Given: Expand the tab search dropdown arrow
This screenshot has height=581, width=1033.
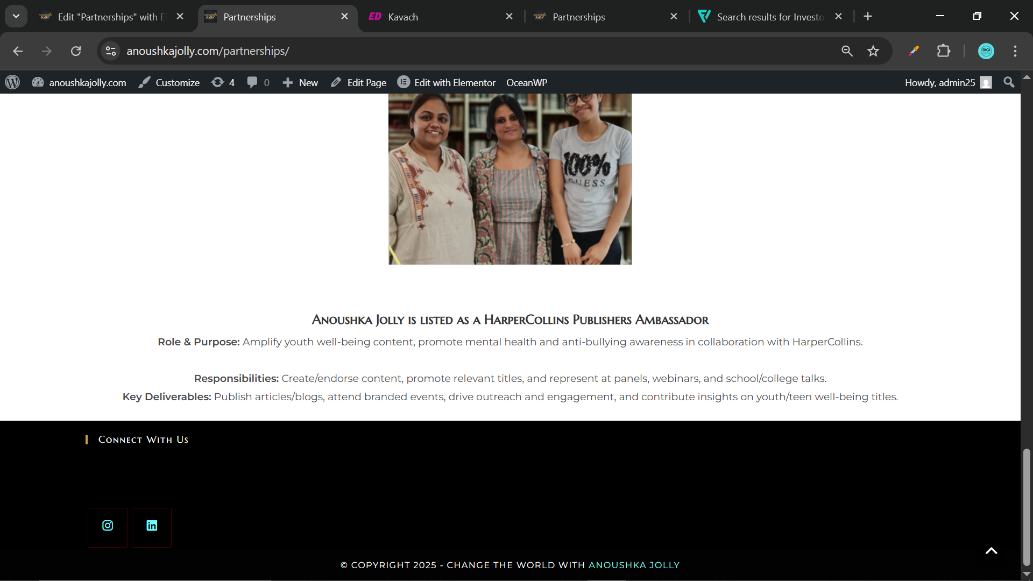Looking at the screenshot, I should click(x=16, y=16).
